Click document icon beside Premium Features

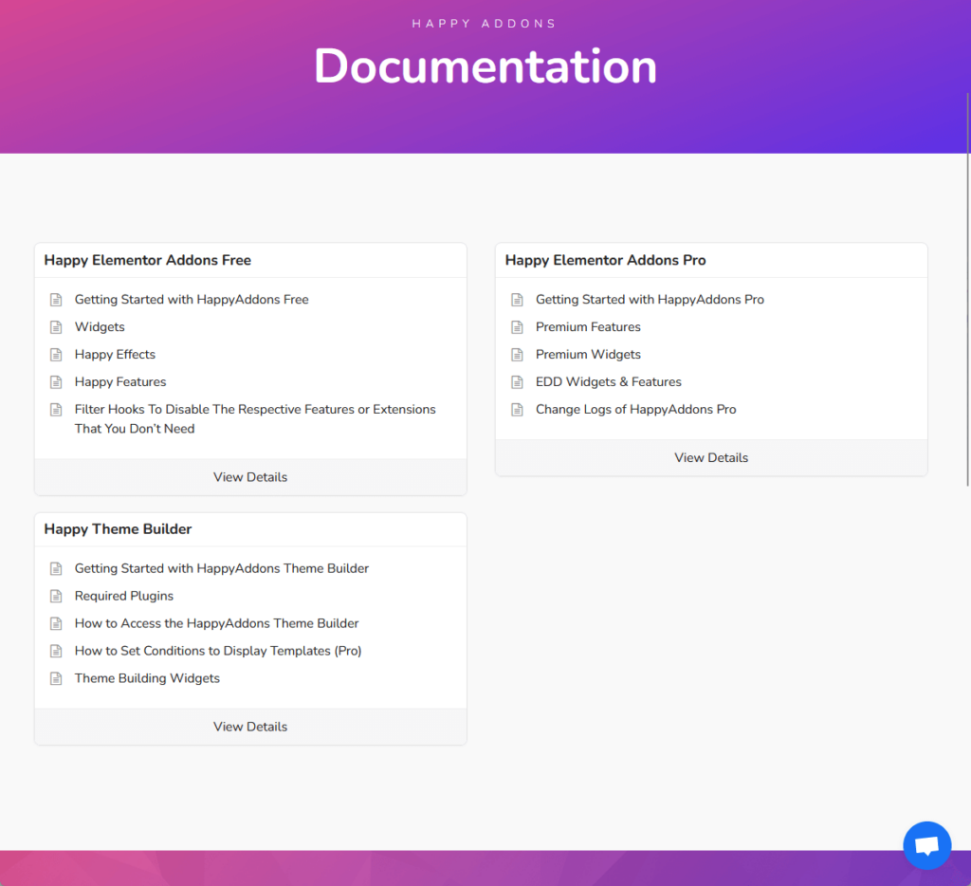coord(517,327)
